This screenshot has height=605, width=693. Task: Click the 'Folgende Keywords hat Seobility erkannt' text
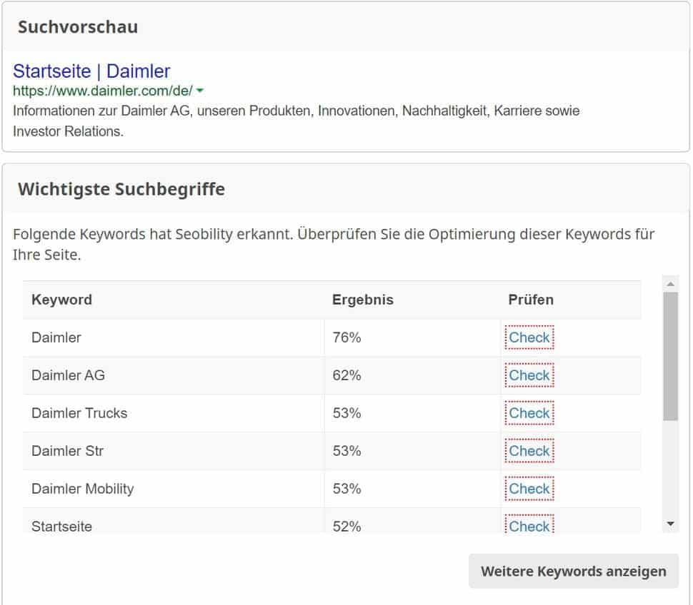coord(334,244)
